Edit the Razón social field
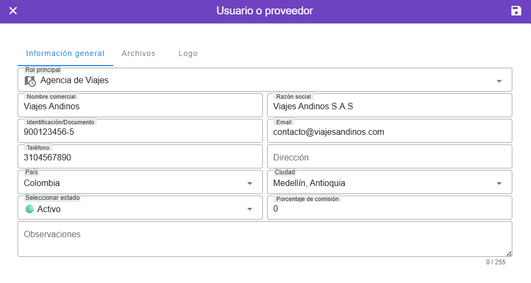This screenshot has width=531, height=283. click(x=389, y=107)
